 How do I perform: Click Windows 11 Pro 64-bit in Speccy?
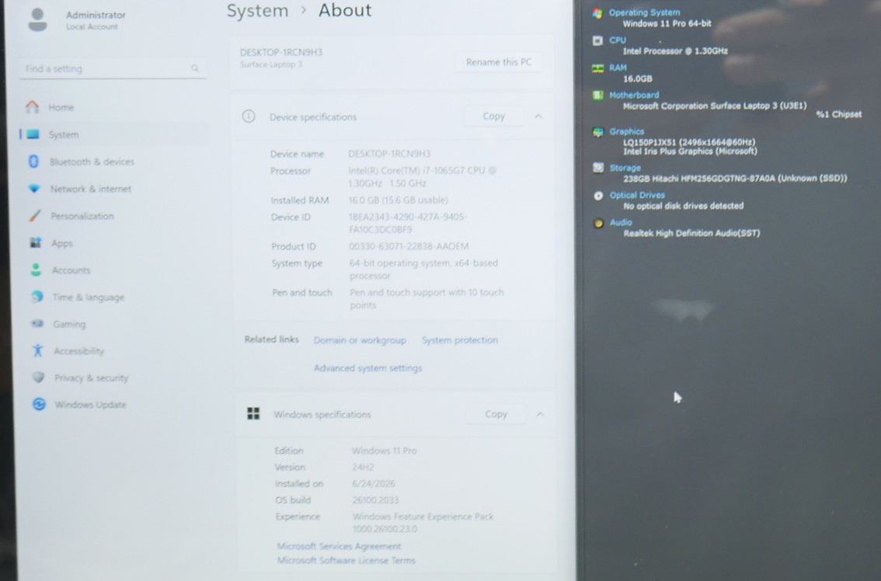[667, 23]
